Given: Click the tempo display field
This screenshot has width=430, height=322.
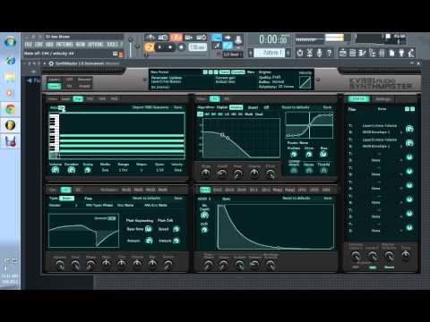Looking at the screenshot, I should coord(198,47).
